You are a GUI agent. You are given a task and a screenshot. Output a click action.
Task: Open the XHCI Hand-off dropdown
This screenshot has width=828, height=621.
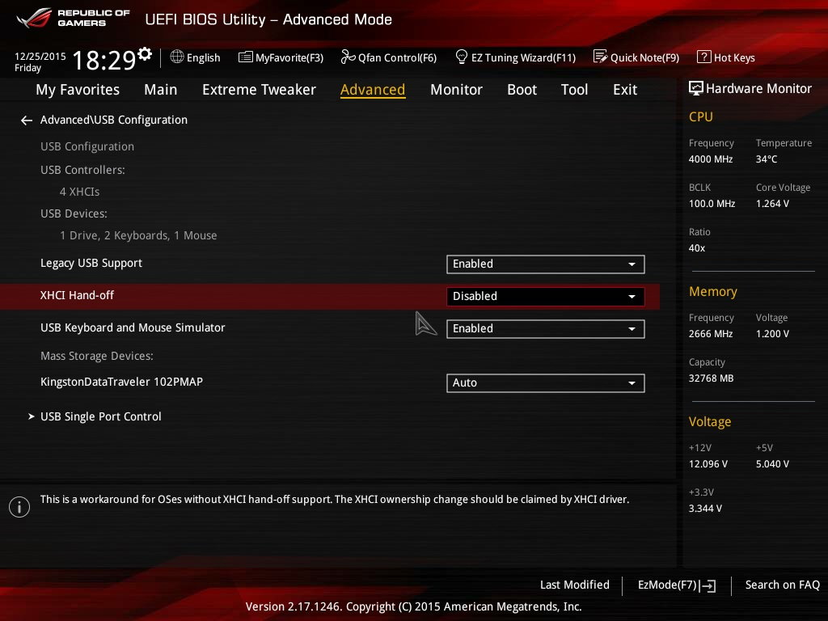[x=545, y=296]
